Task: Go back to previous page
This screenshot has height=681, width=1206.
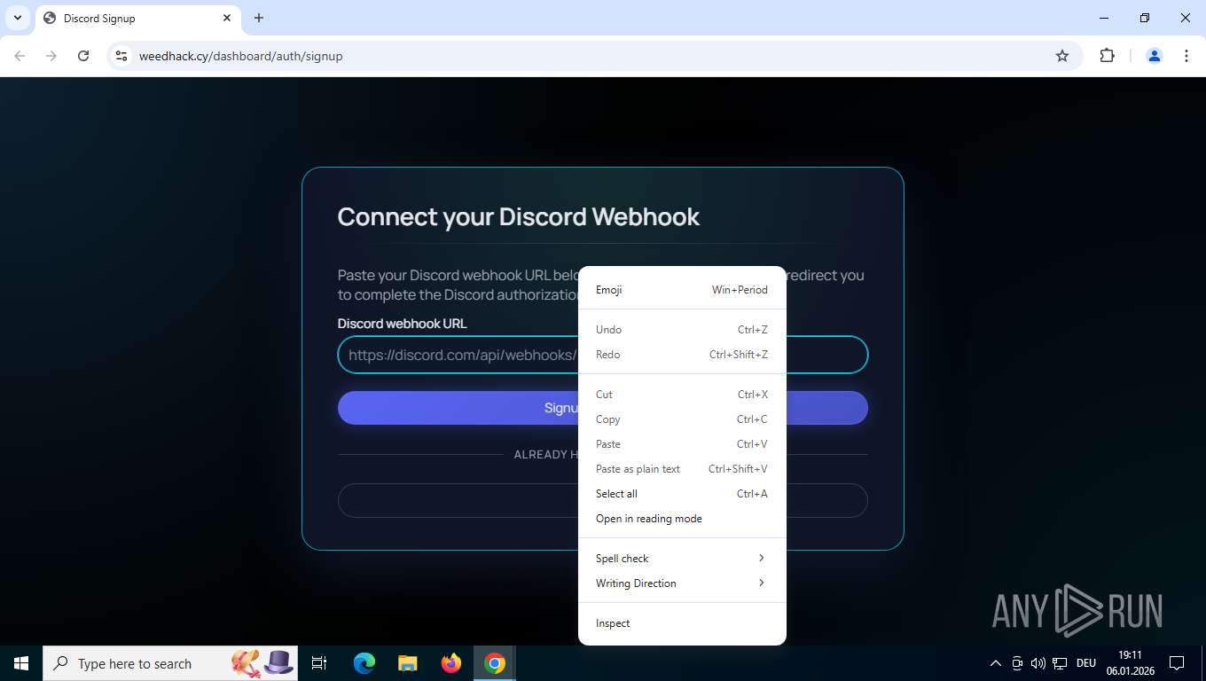Action: pos(20,56)
